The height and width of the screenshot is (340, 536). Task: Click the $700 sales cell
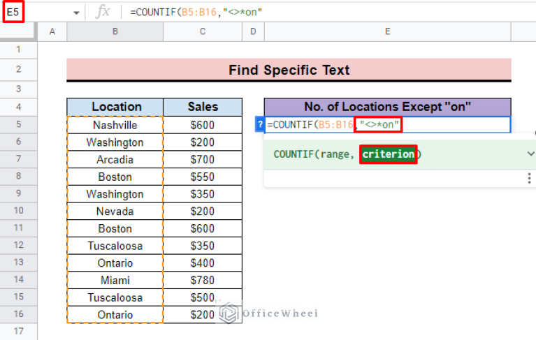(x=203, y=159)
